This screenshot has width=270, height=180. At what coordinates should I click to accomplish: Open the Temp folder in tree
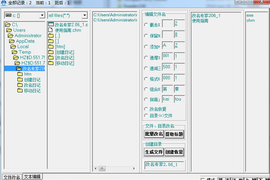[x=21, y=52]
